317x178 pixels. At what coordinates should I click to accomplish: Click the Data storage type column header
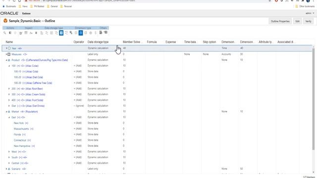(x=98, y=42)
